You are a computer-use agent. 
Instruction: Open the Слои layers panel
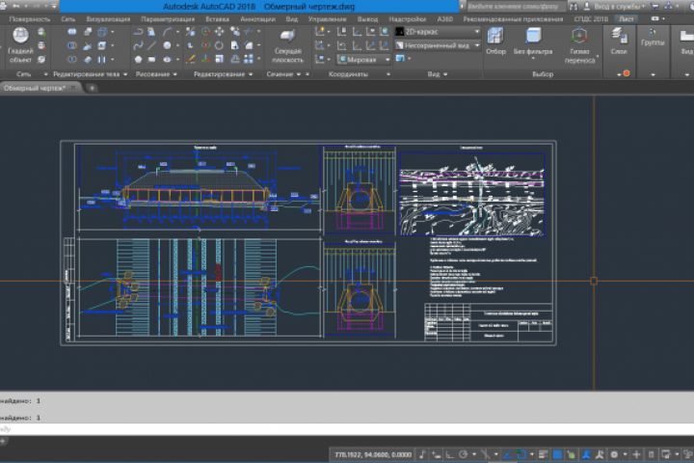tap(619, 41)
